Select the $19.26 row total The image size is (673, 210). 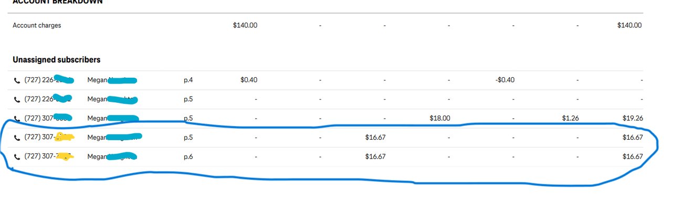632,118
